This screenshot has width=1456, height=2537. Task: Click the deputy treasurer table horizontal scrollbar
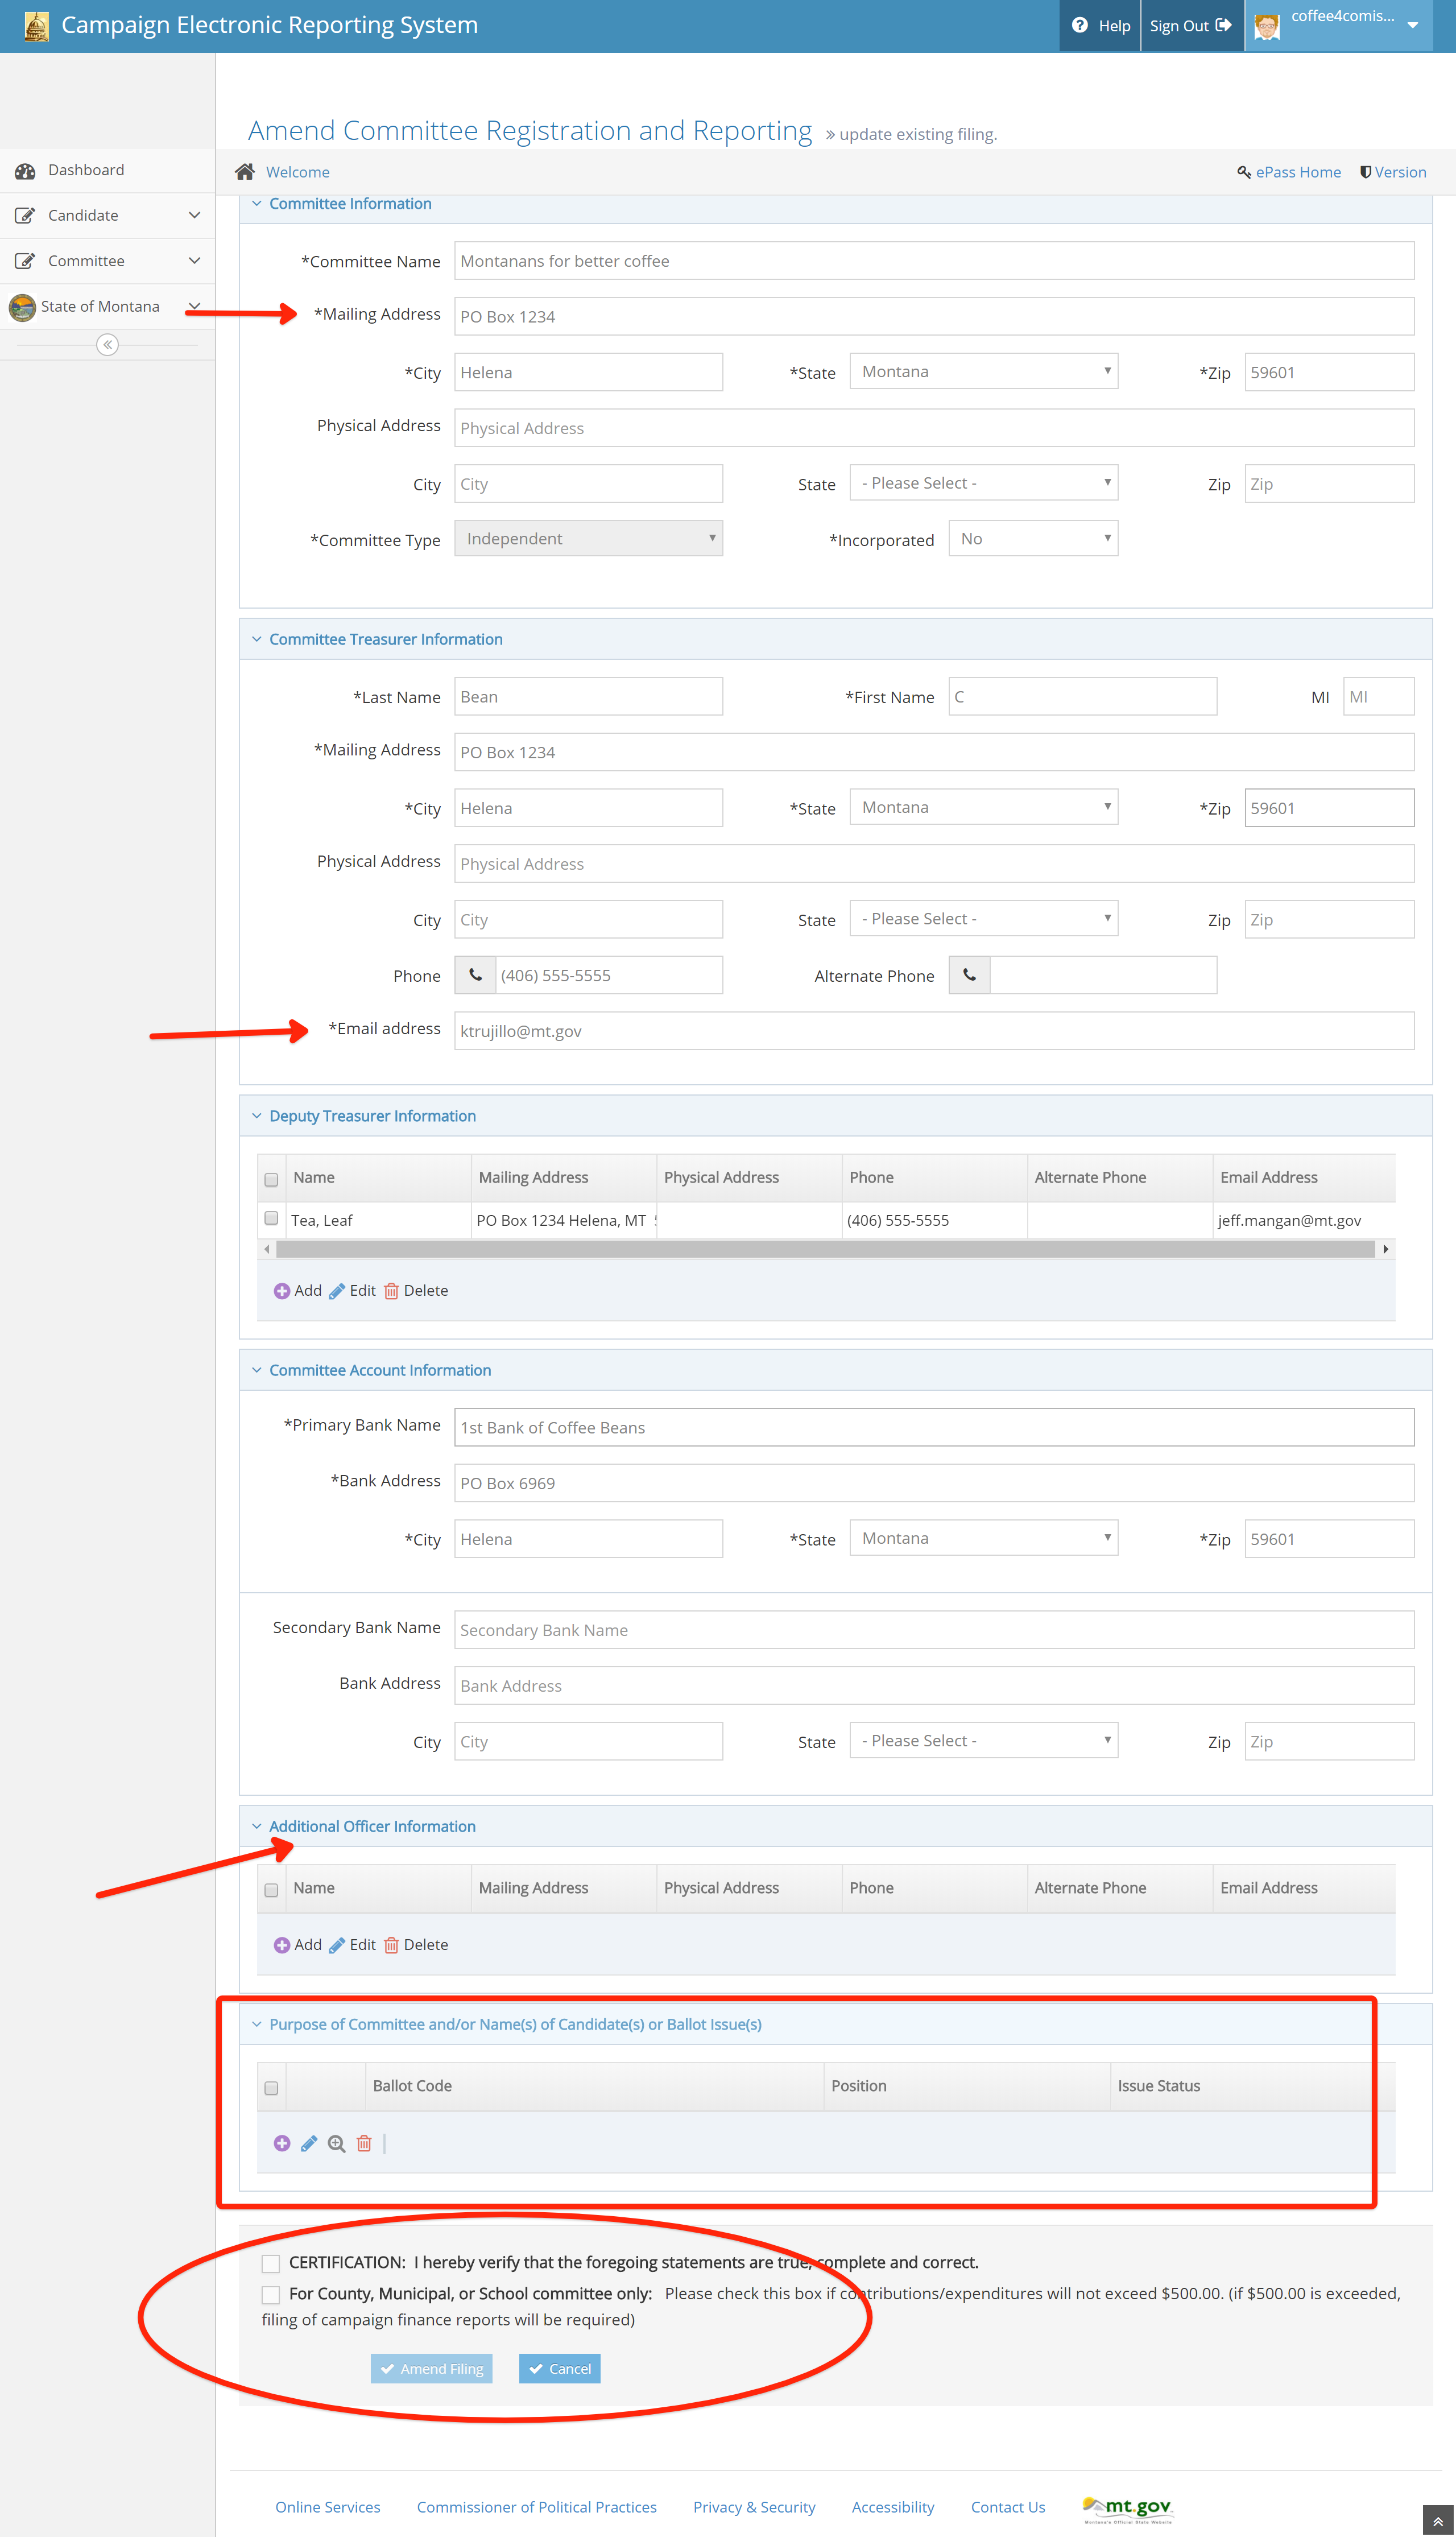[x=825, y=1249]
